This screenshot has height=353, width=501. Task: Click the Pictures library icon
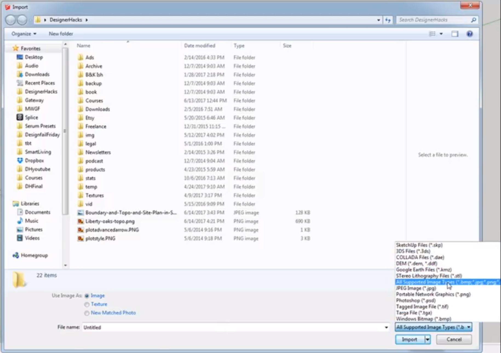pyautogui.click(x=20, y=230)
